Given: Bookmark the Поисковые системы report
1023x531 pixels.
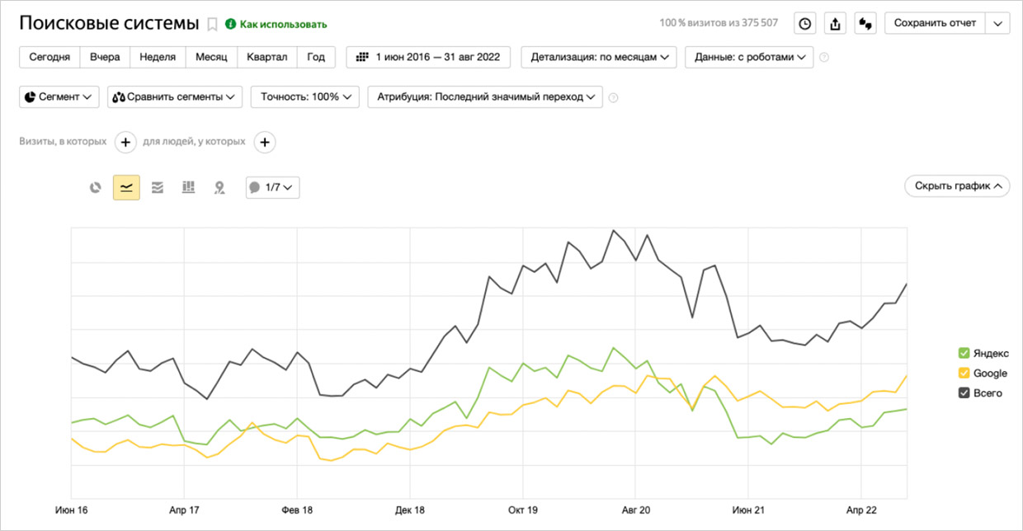Looking at the screenshot, I should click(212, 24).
